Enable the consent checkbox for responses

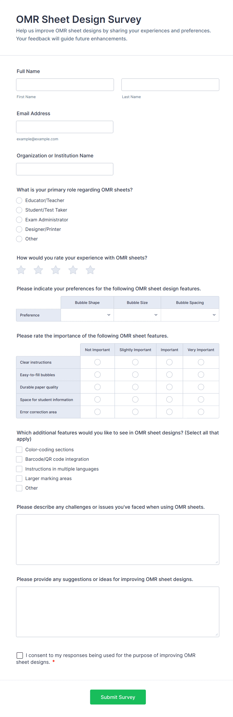[20, 655]
